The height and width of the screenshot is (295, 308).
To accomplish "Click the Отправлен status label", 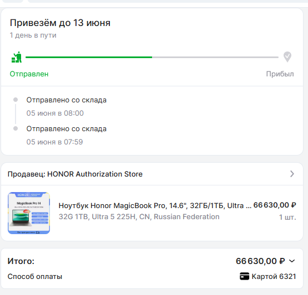I will point(29,74).
